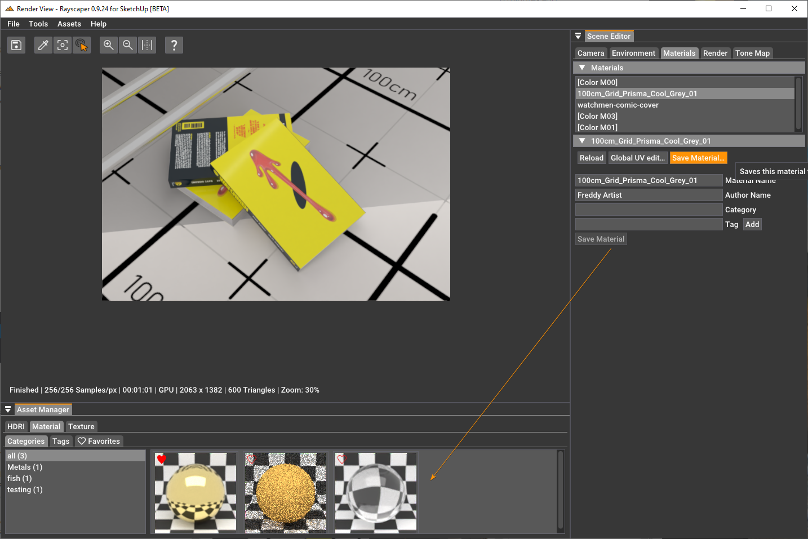Toggle the split comparison lines tool
808x539 pixels.
tap(147, 45)
